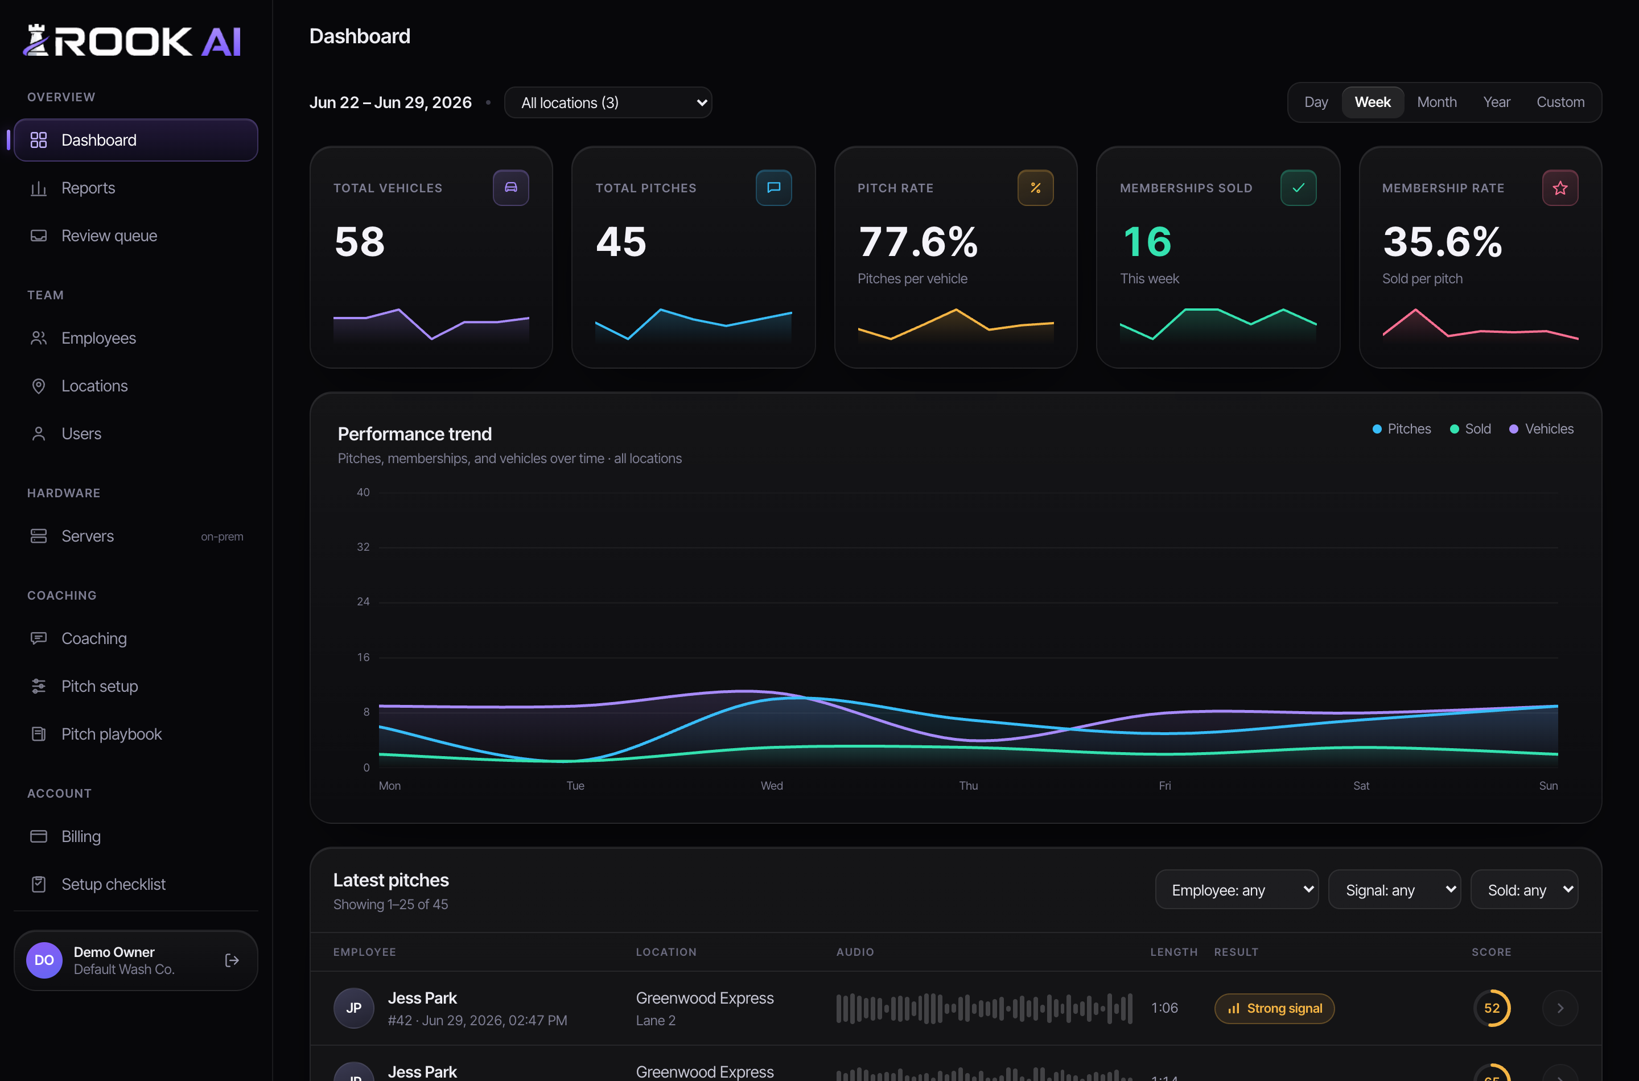Open the Signal: any filter dropdown
The height and width of the screenshot is (1081, 1639).
click(x=1394, y=889)
